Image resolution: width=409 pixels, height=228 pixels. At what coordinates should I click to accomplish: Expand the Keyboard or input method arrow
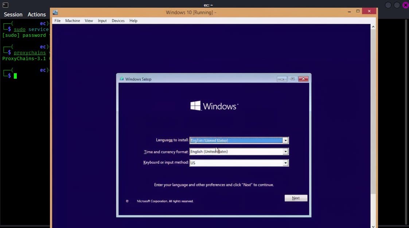tap(285, 163)
